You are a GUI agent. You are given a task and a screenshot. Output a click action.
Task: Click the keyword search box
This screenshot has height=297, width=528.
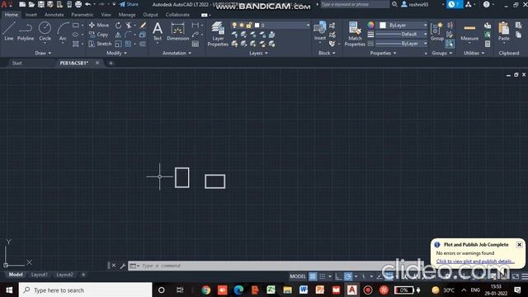click(x=355, y=4)
